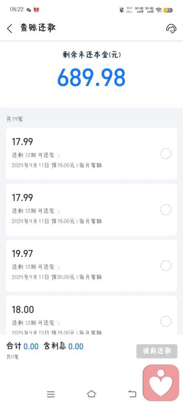Tap the WeChat notification status icon
The width and height of the screenshot is (183, 405).
click(29, 10)
